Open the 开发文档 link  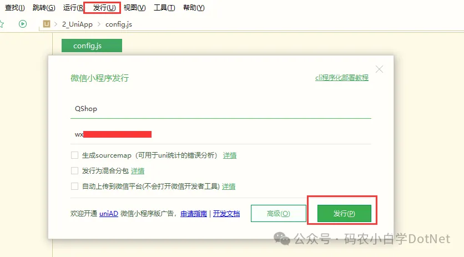(x=226, y=214)
